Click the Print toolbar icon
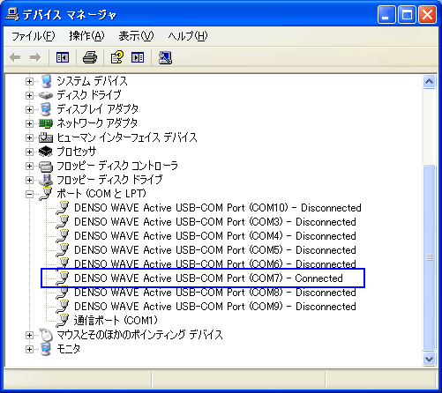The image size is (442, 393). coord(90,57)
